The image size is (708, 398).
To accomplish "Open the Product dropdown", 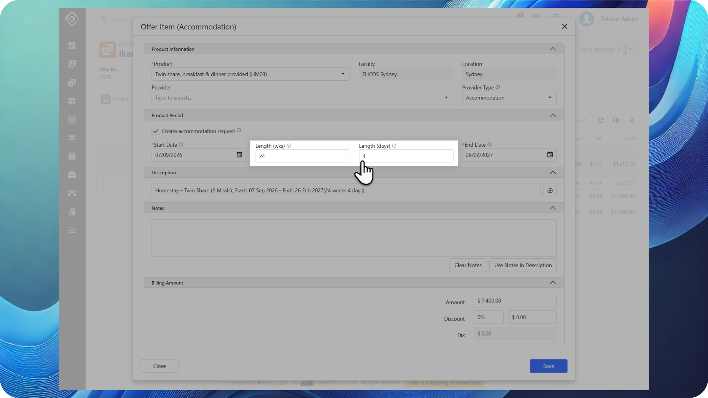I will [x=343, y=74].
